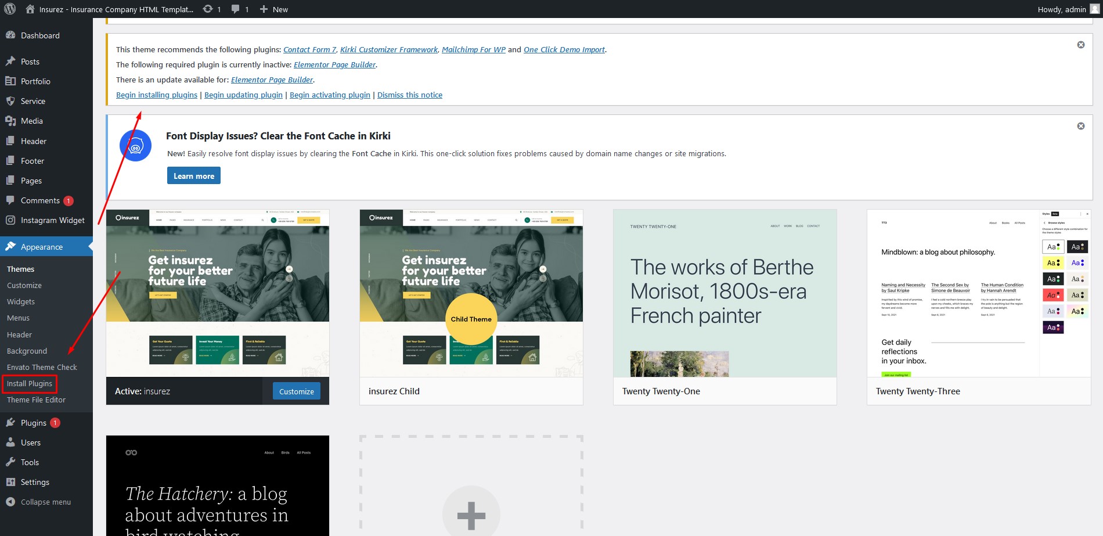Click the Plugins update count badge
Screen dimensions: 1103x536
coord(55,423)
